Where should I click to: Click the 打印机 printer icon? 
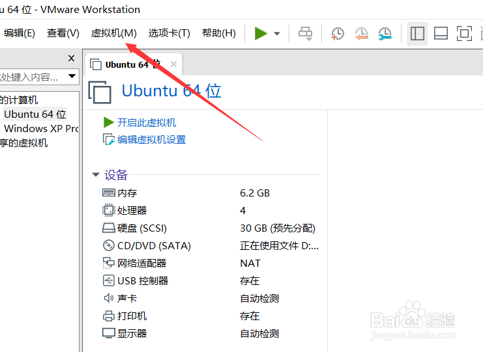108,316
